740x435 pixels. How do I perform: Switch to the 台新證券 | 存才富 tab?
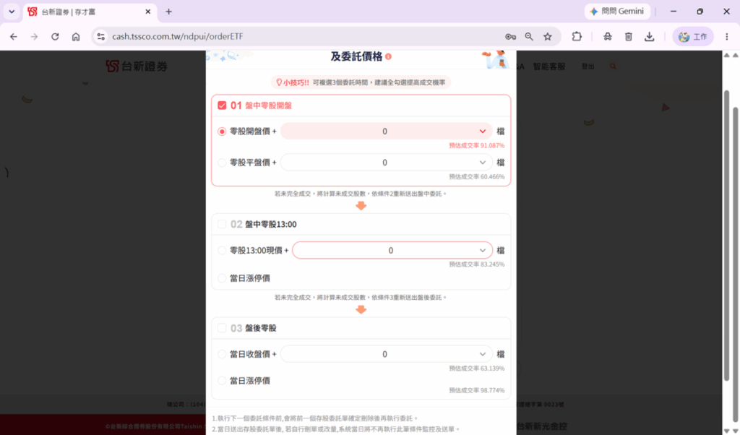90,12
